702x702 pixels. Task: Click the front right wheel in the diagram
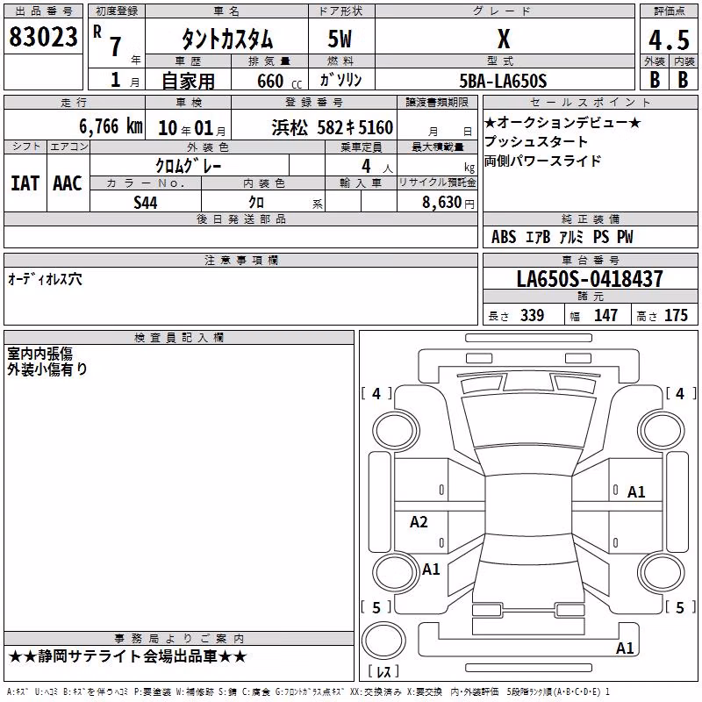pos(663,431)
